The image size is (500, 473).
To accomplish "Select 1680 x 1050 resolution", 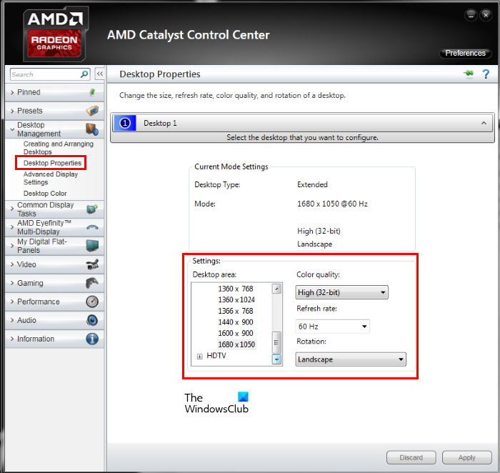I will pyautogui.click(x=236, y=344).
